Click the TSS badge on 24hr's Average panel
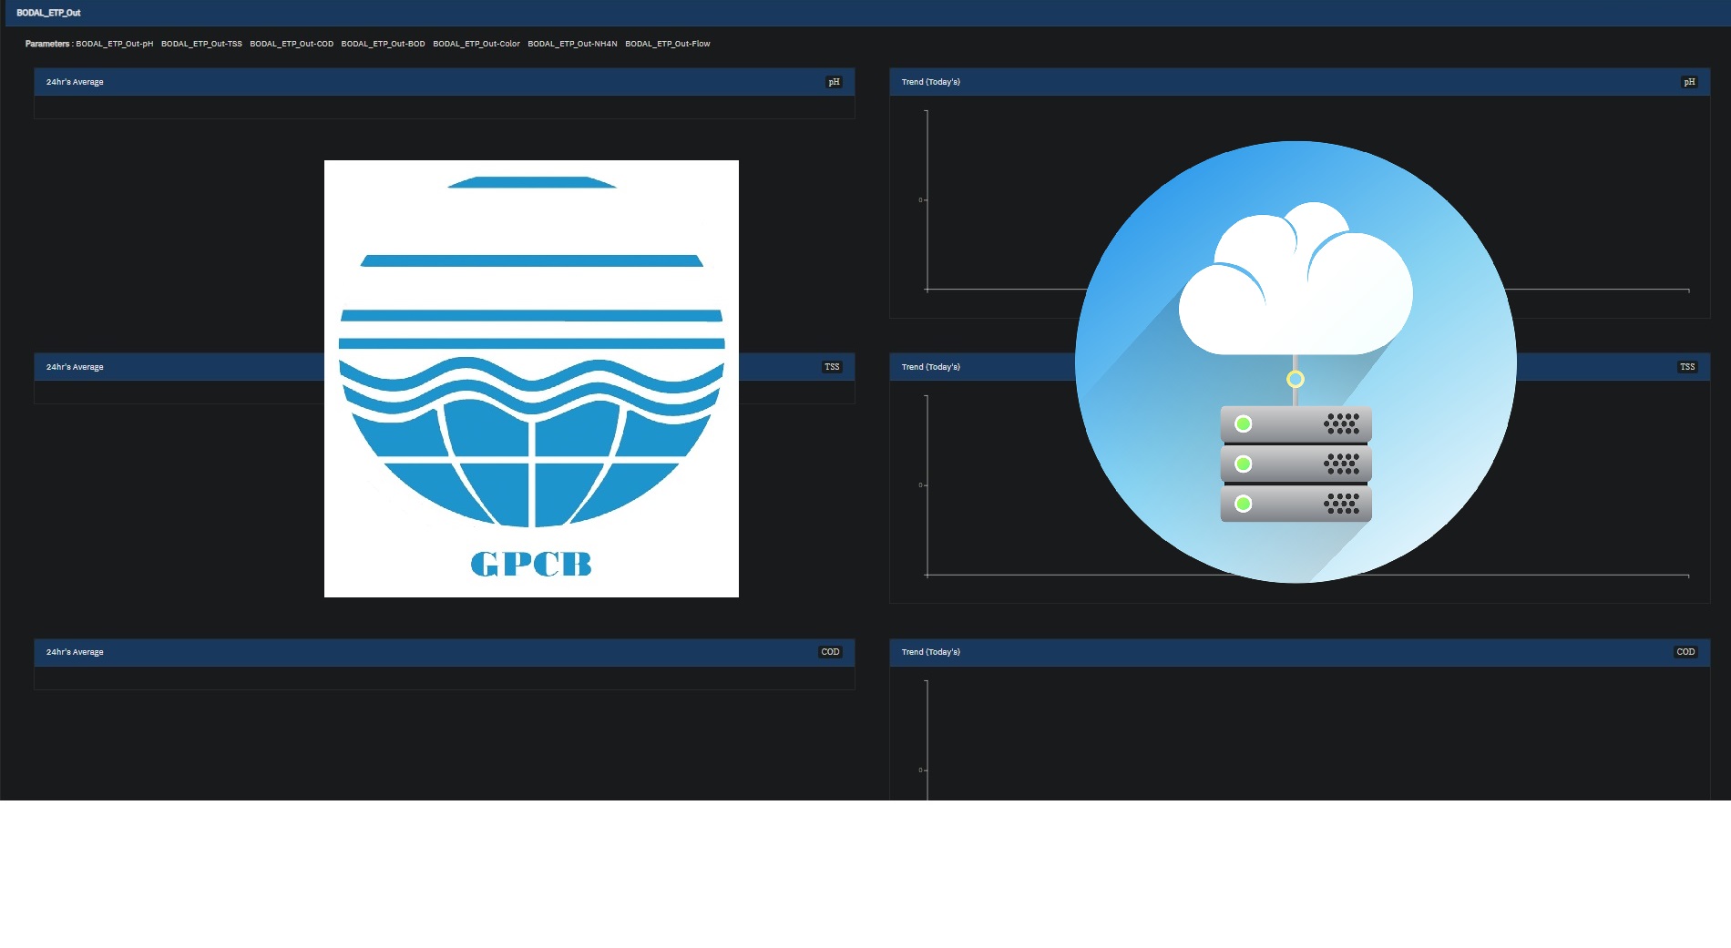Screen dimensions: 1731x948 tap(832, 367)
